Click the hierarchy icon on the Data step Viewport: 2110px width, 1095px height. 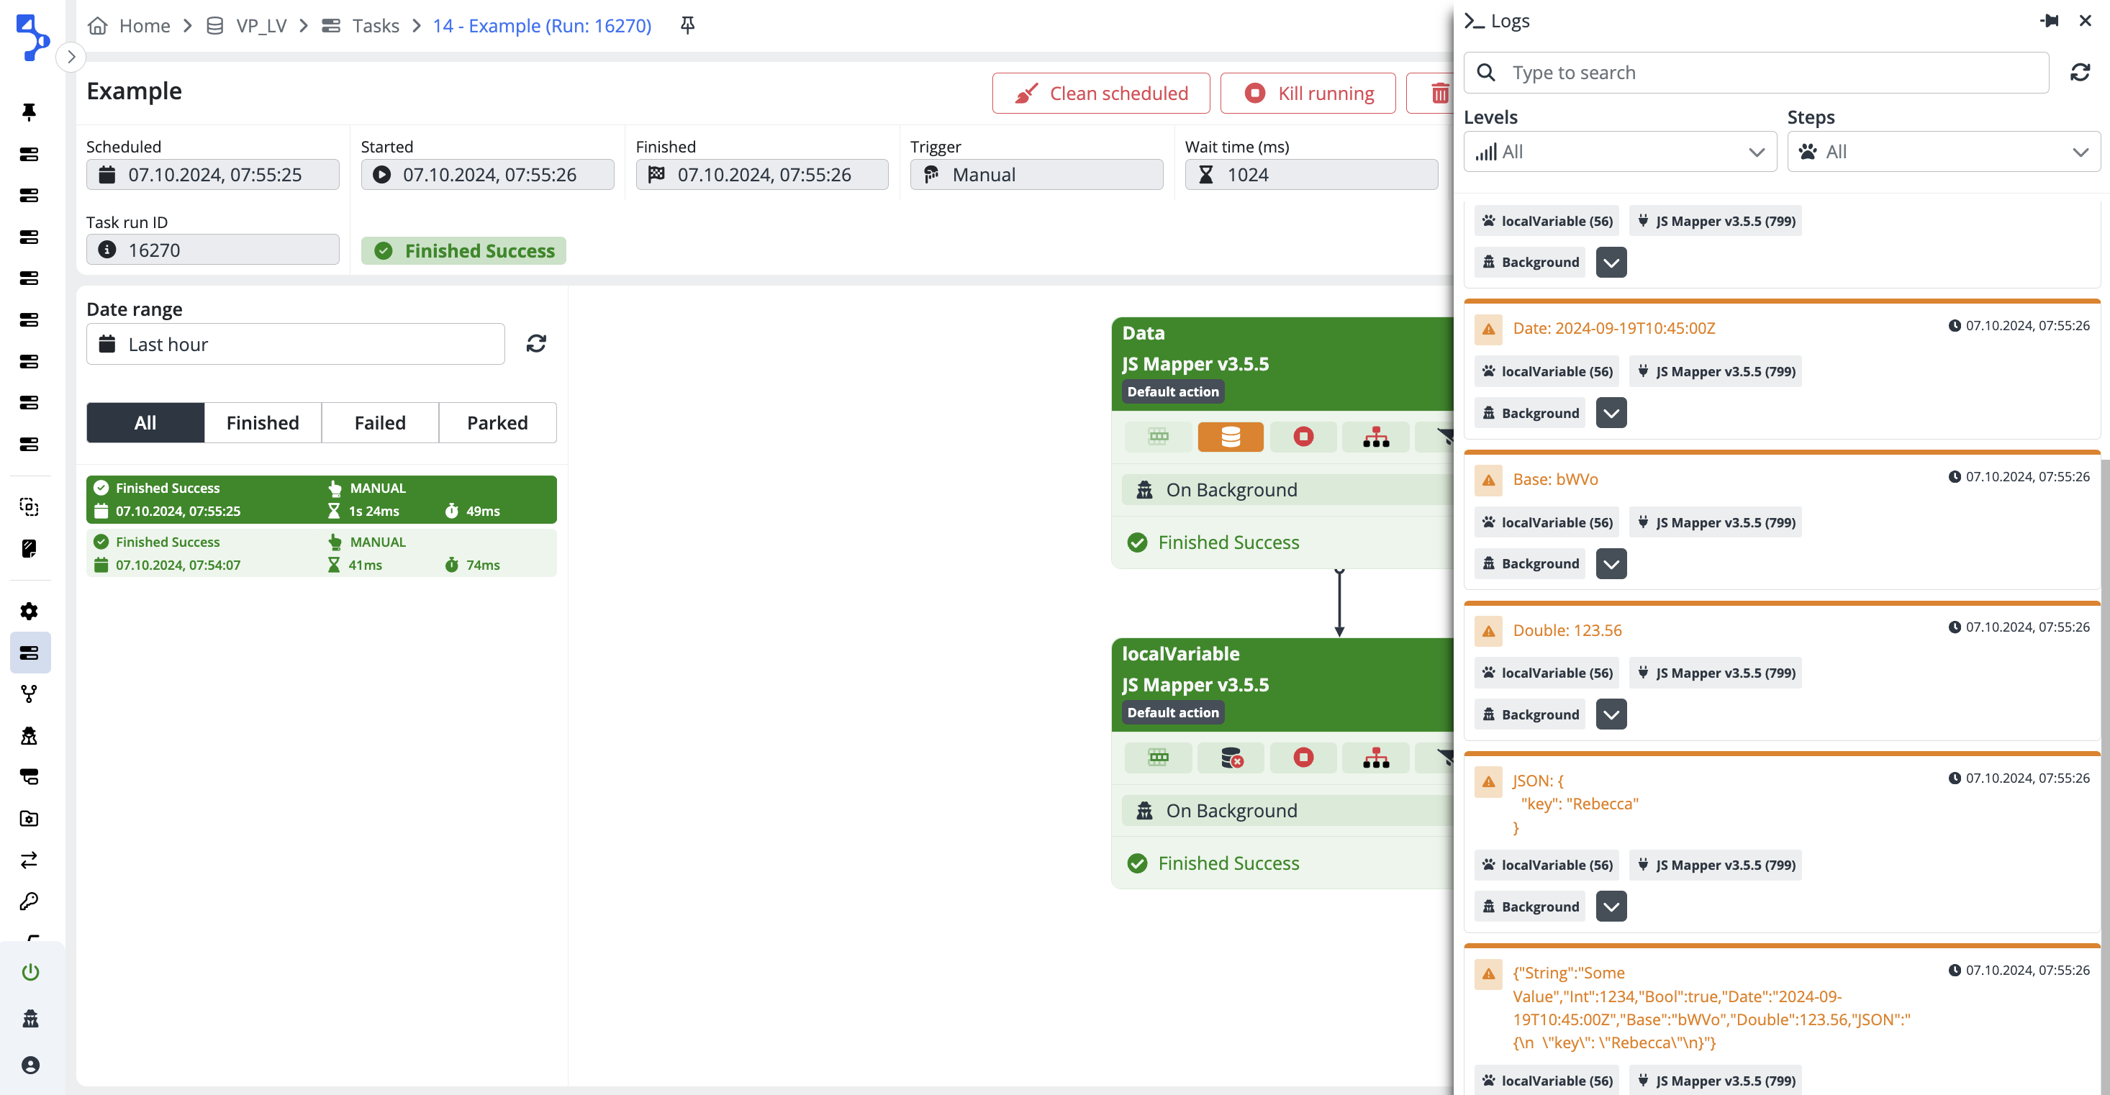coord(1375,437)
